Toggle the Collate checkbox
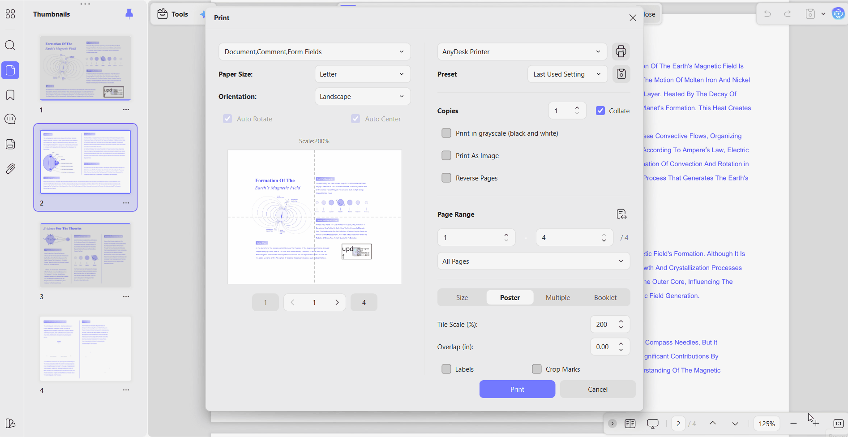The image size is (848, 437). point(600,111)
